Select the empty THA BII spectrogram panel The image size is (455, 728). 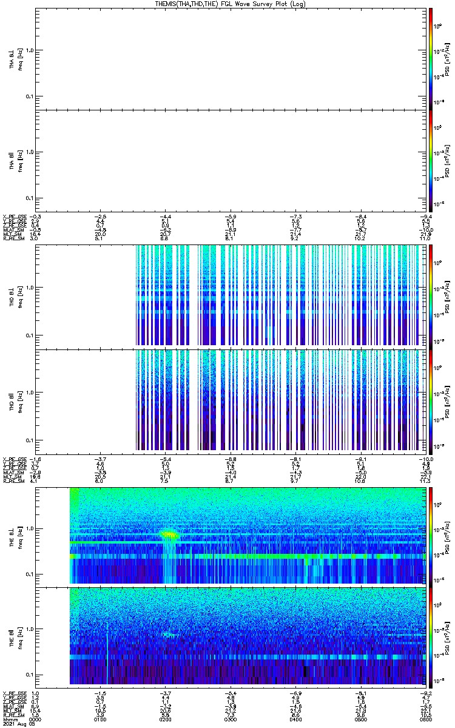(x=230, y=161)
